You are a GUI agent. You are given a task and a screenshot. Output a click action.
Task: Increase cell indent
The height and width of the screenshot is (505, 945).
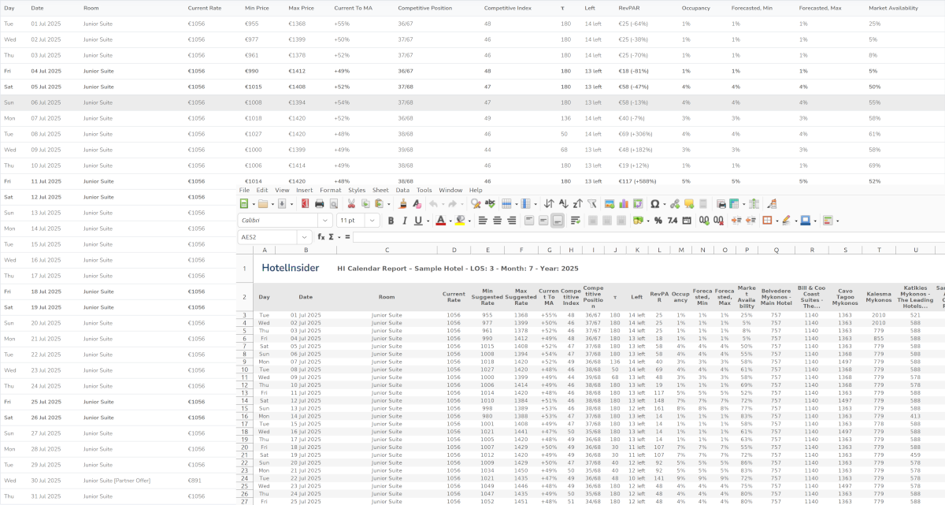(x=736, y=221)
